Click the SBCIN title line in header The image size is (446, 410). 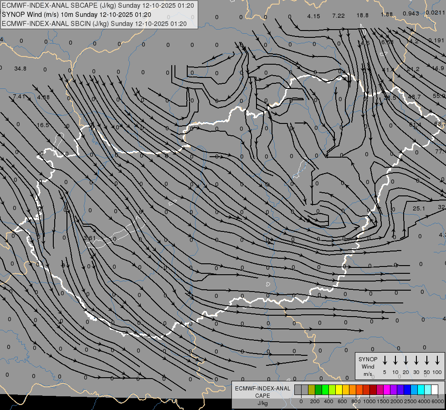point(94,24)
